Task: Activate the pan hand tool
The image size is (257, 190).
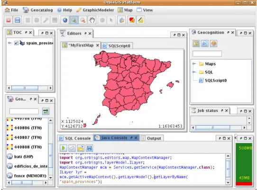Action: coord(92,20)
